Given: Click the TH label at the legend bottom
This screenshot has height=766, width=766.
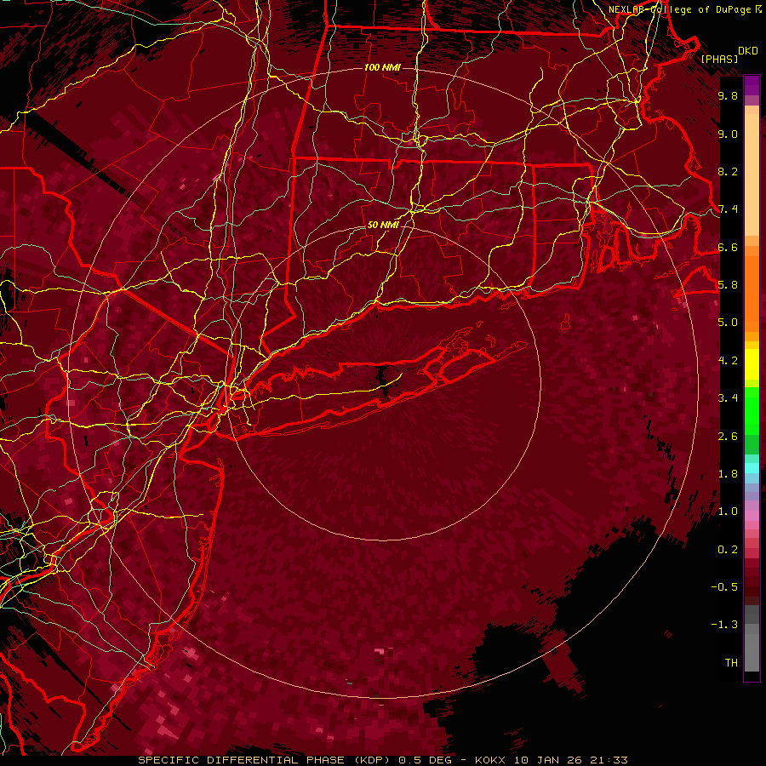Looking at the screenshot, I should [731, 663].
